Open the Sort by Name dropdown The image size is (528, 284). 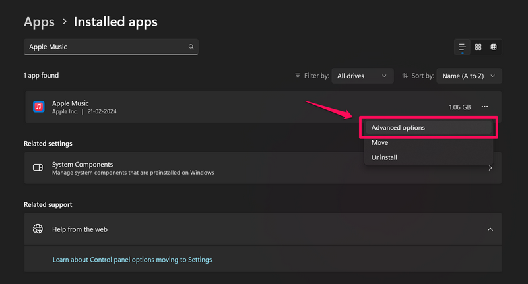[469, 76]
